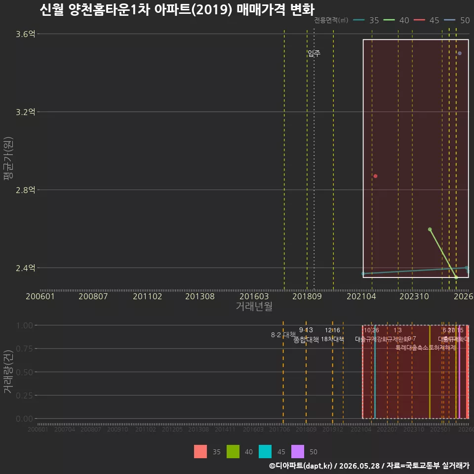
Task: Click the teal volume bar in lower chart
Action: click(x=375, y=372)
